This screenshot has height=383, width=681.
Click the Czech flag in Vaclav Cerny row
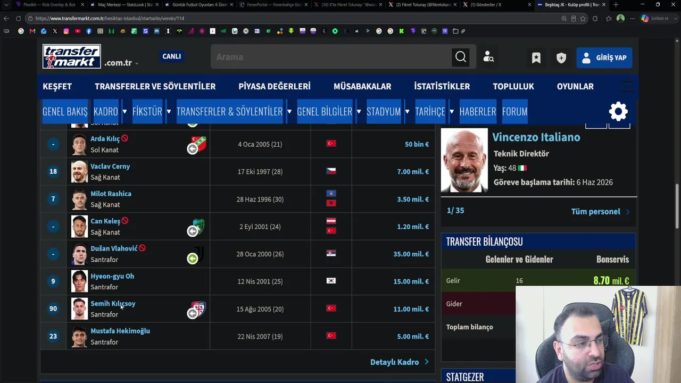tap(331, 171)
